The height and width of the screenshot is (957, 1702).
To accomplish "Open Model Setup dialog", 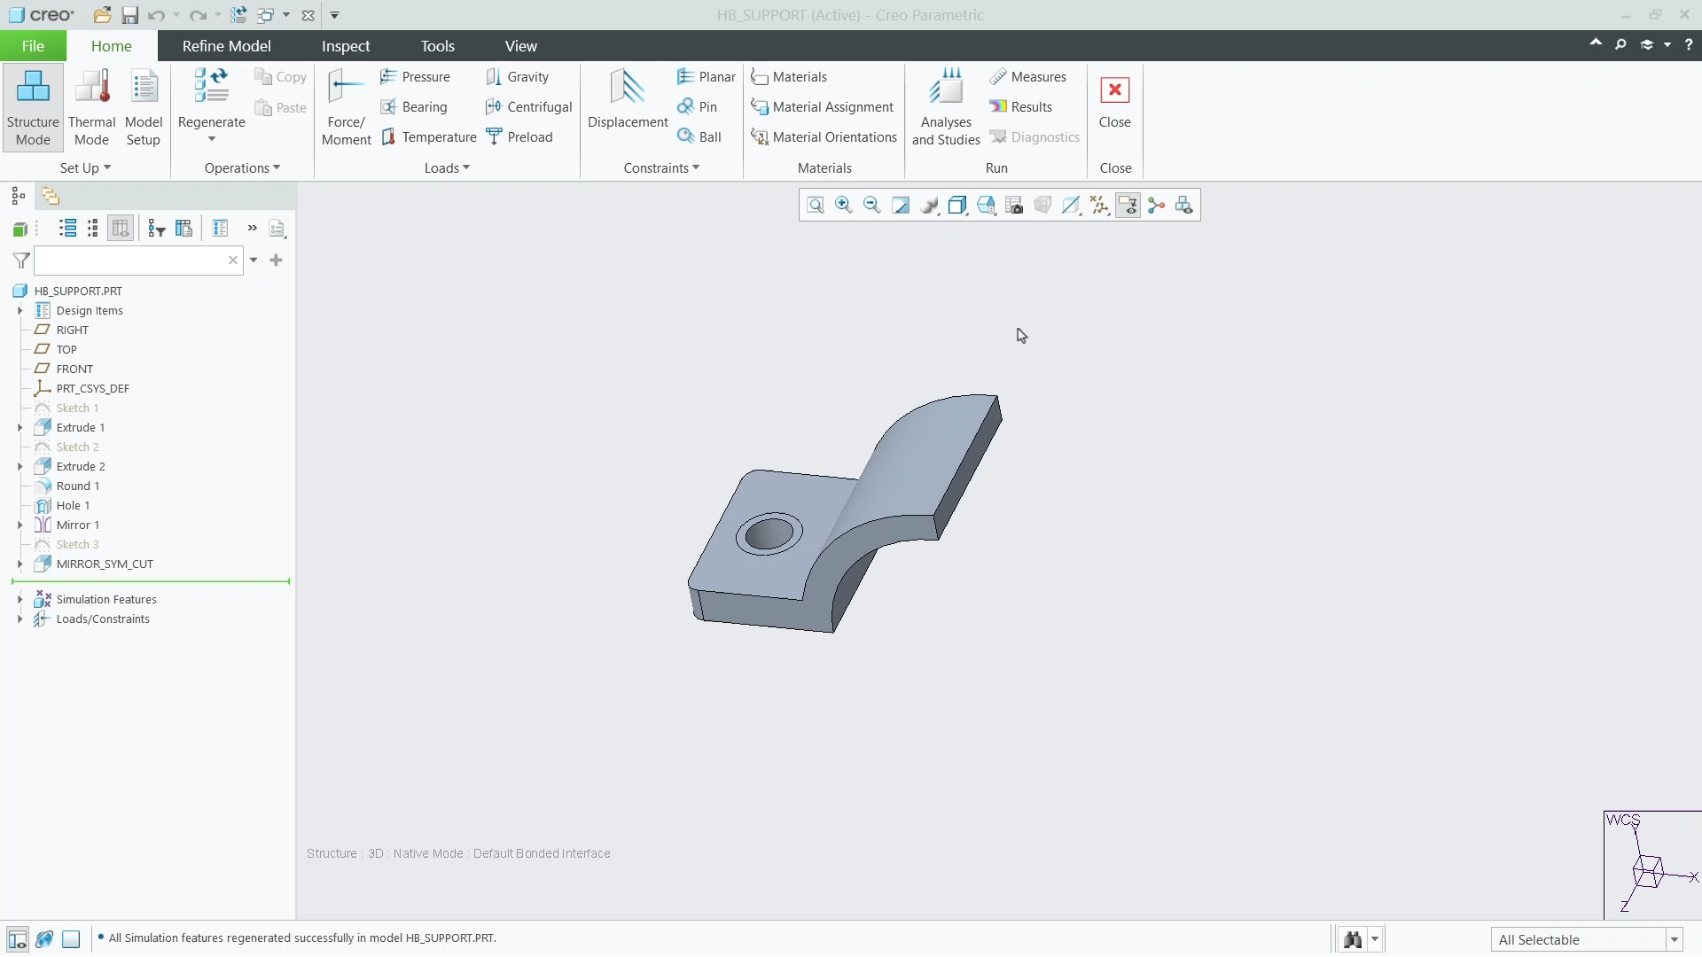I will [144, 107].
